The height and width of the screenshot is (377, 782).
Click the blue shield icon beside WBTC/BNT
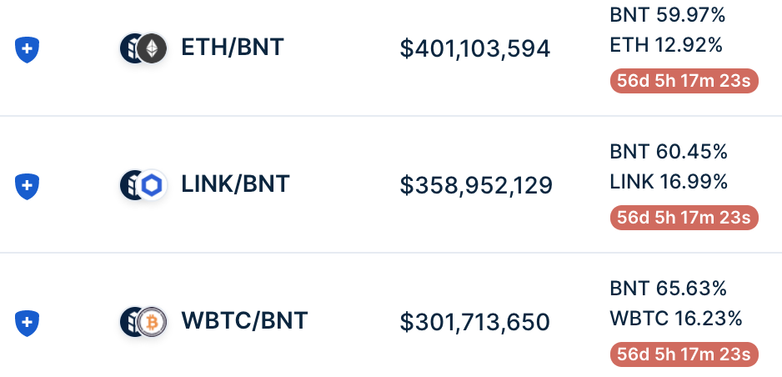[x=27, y=323]
